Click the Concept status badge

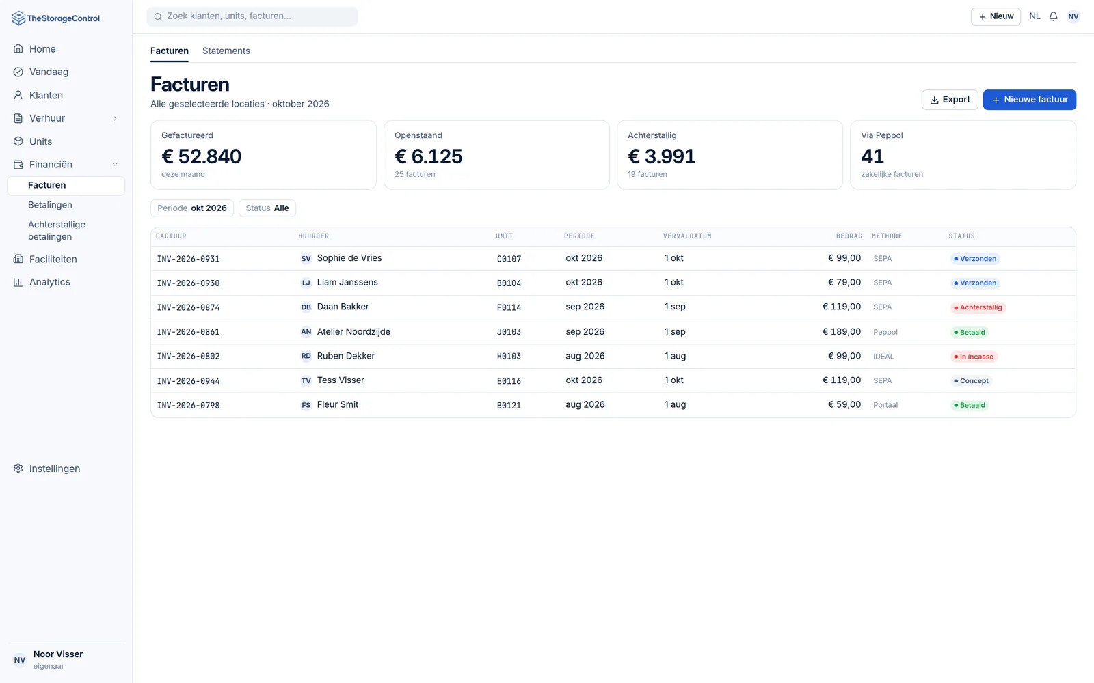(972, 381)
